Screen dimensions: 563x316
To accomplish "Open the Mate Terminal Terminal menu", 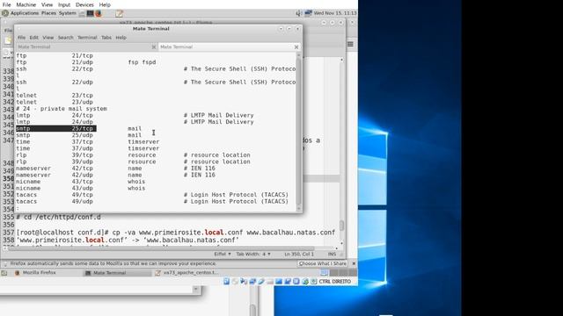I will pos(87,37).
